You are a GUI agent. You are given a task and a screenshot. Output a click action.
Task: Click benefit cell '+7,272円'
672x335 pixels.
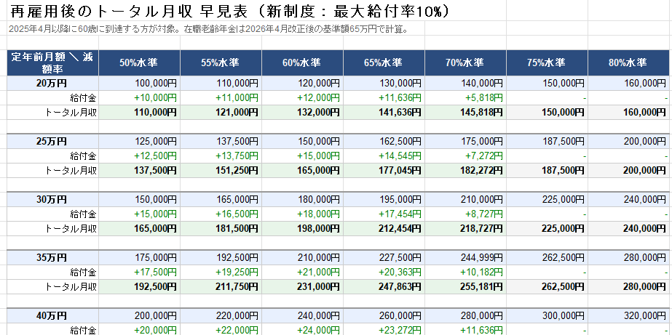coord(465,156)
